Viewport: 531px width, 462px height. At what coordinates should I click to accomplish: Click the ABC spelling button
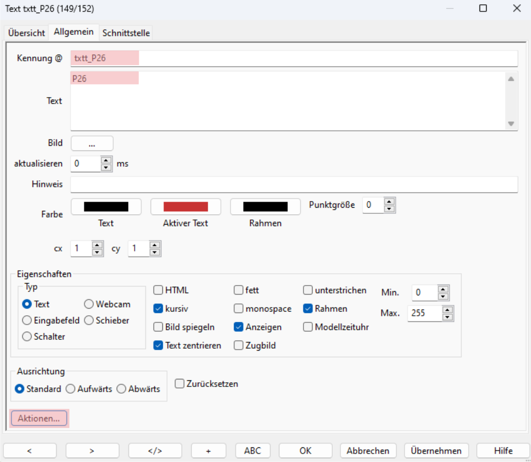click(x=253, y=451)
